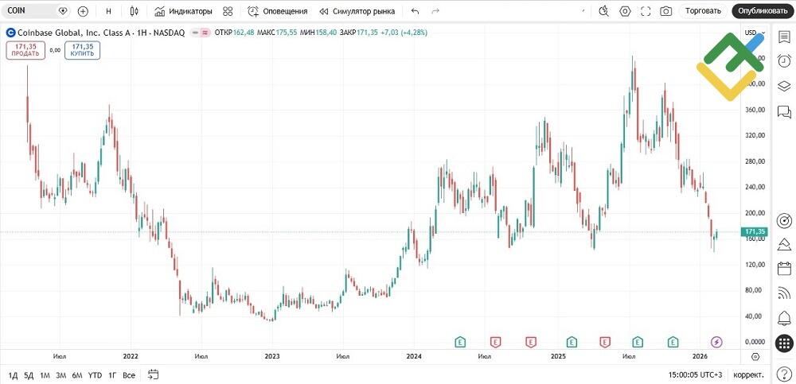Click the Опубликовать button
Screen dimensions: 796x384
[763, 10]
